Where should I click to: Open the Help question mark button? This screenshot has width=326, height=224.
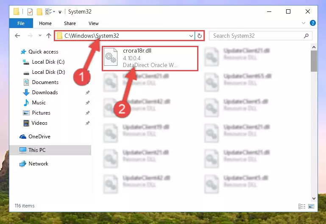[x=312, y=23]
